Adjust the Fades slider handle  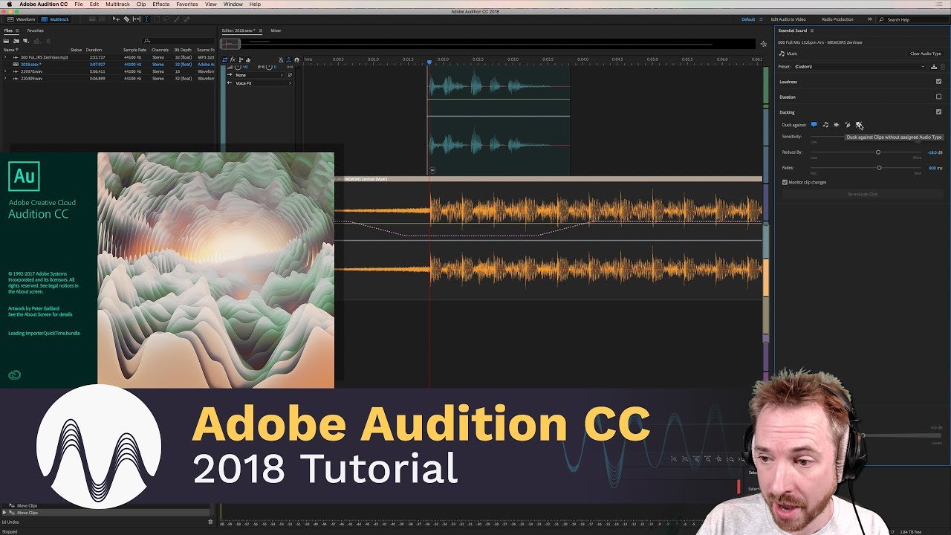[879, 168]
